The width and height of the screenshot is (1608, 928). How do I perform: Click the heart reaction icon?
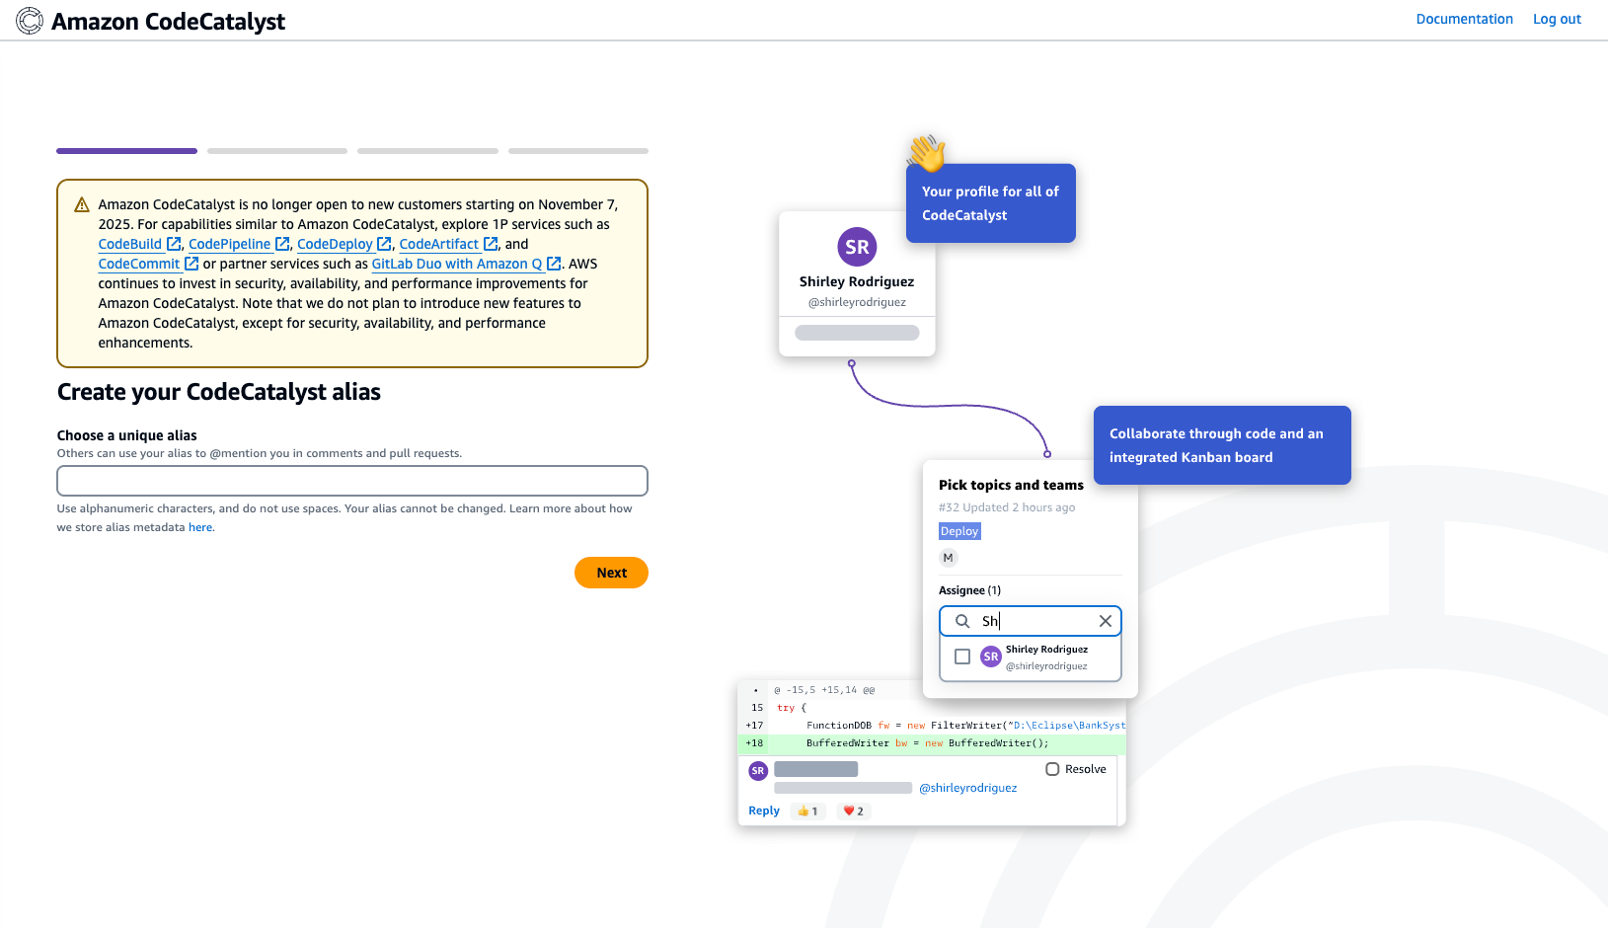point(848,812)
